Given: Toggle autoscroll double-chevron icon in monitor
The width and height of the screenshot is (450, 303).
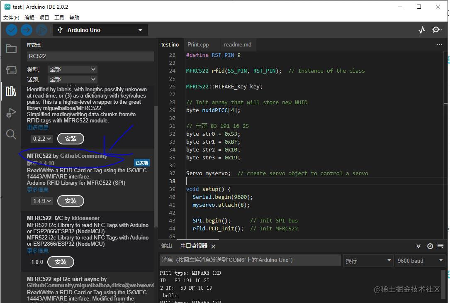Looking at the screenshot, I should tap(418, 246).
